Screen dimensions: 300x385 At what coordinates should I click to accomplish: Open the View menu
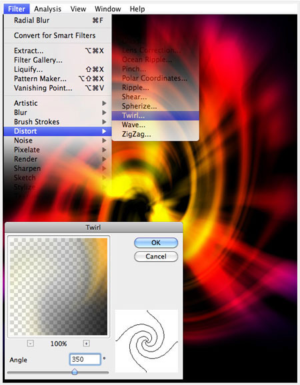[x=78, y=9]
